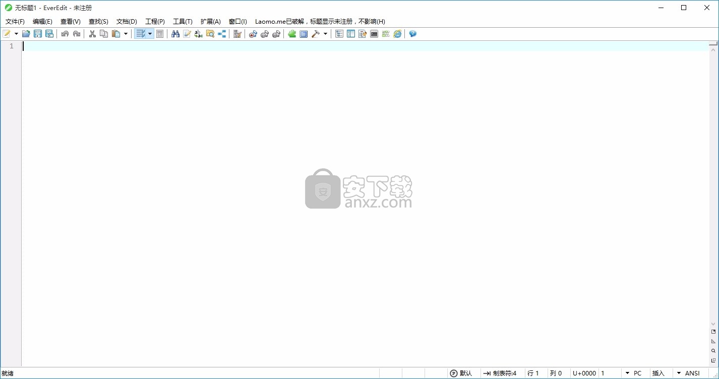Click the scroll down arrow of vertical scrollbar

[x=713, y=324]
